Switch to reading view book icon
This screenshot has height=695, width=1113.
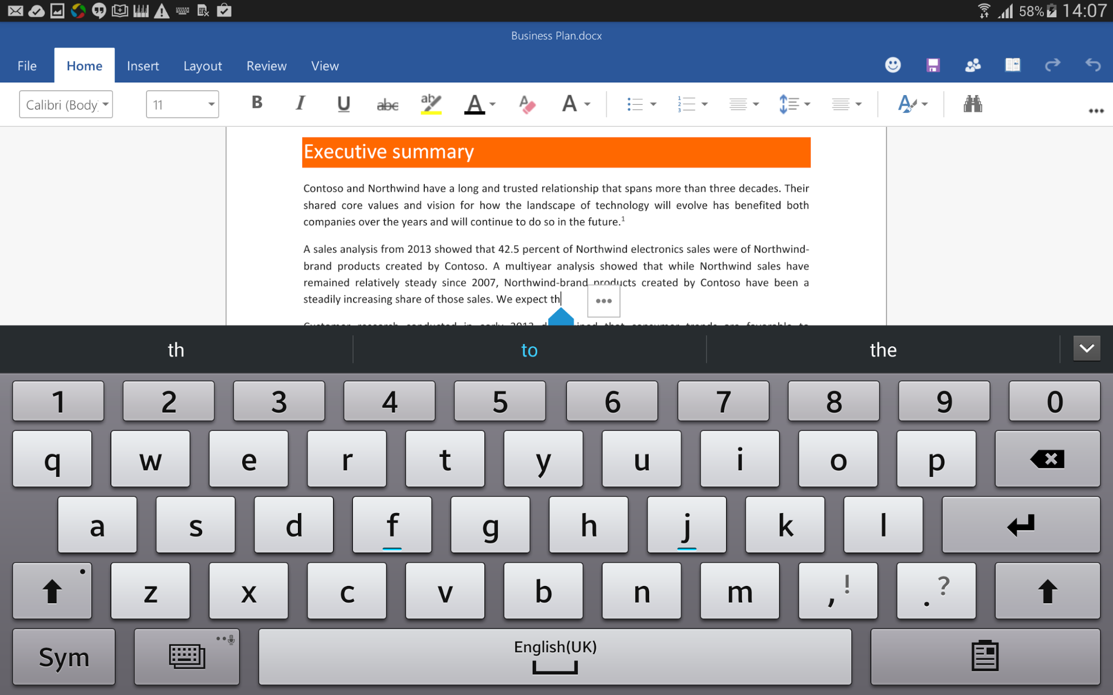[1012, 66]
